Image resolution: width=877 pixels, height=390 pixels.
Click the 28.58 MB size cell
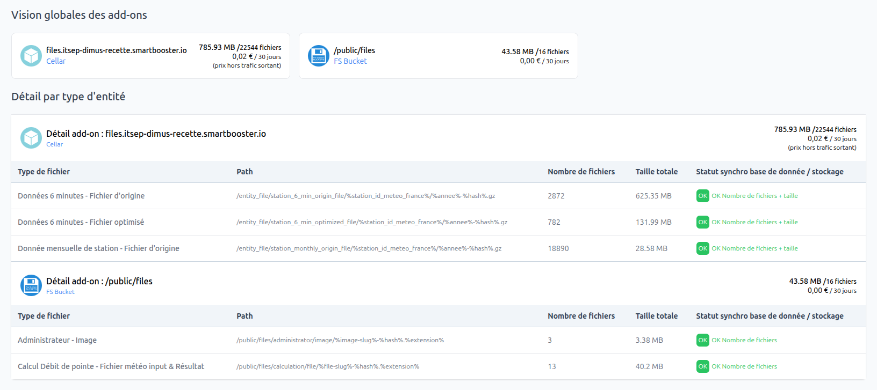651,248
